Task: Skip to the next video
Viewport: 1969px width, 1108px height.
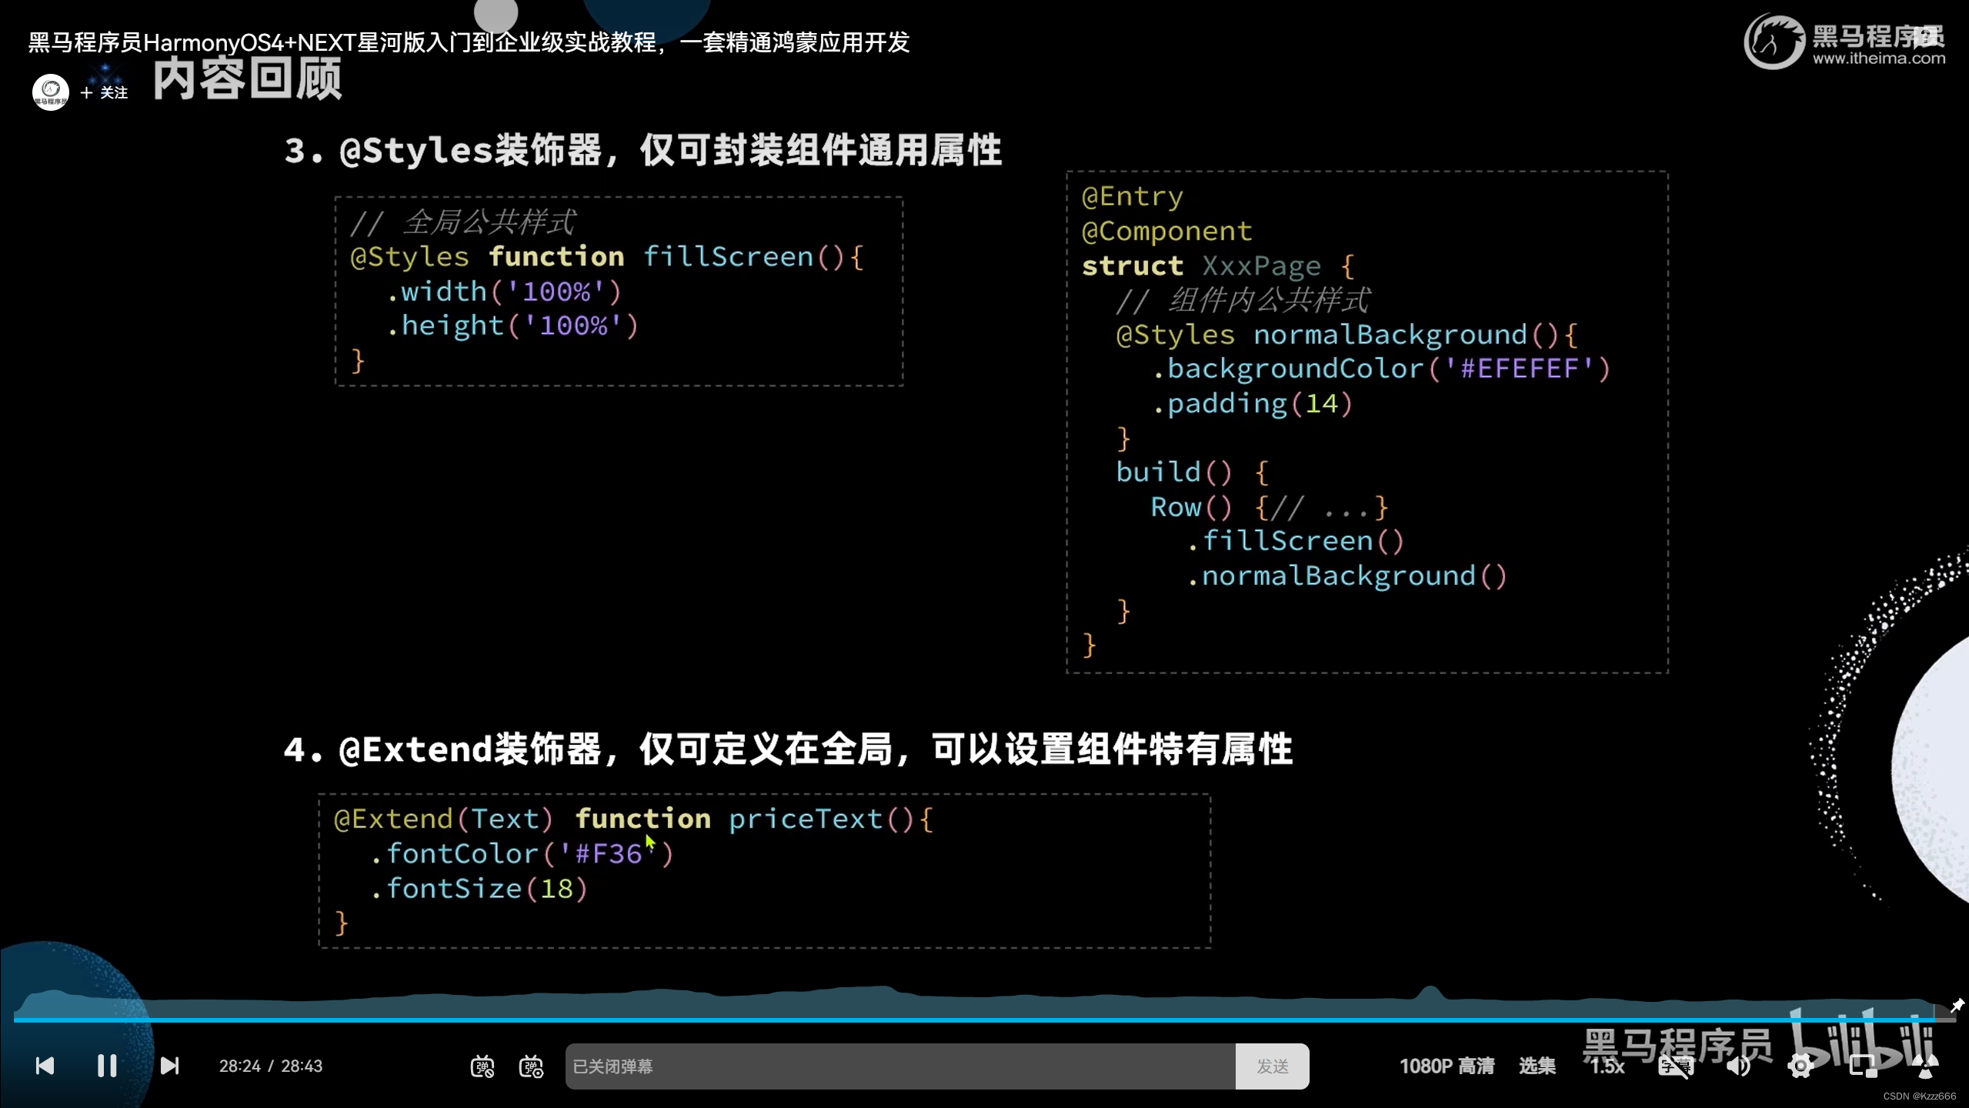Action: coord(169,1066)
